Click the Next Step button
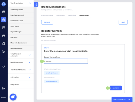This screenshot has height=102, width=135. [116, 88]
